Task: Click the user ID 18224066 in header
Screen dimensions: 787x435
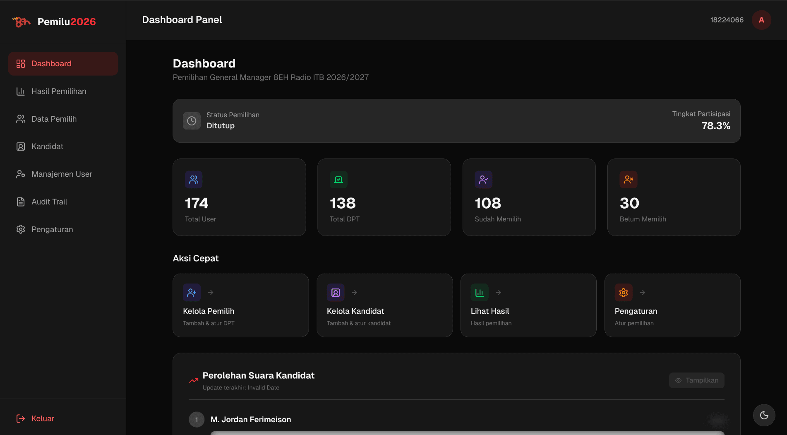Action: (727, 20)
